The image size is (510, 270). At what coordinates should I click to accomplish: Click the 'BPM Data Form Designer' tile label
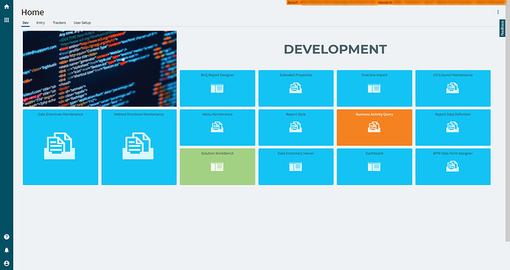[453, 153]
